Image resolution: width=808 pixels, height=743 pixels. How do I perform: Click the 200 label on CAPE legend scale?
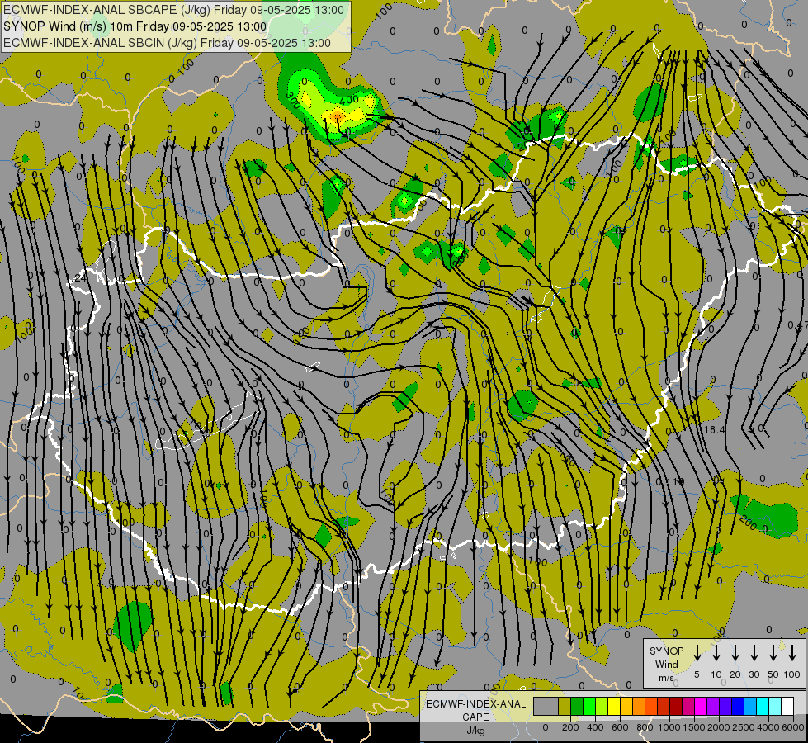click(570, 727)
